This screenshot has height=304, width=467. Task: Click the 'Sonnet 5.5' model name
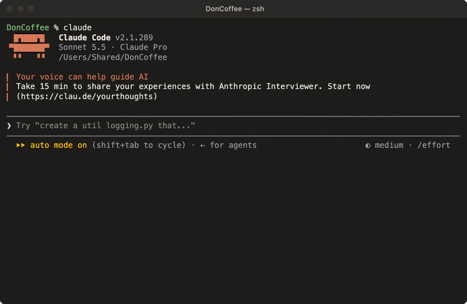pyautogui.click(x=82, y=47)
